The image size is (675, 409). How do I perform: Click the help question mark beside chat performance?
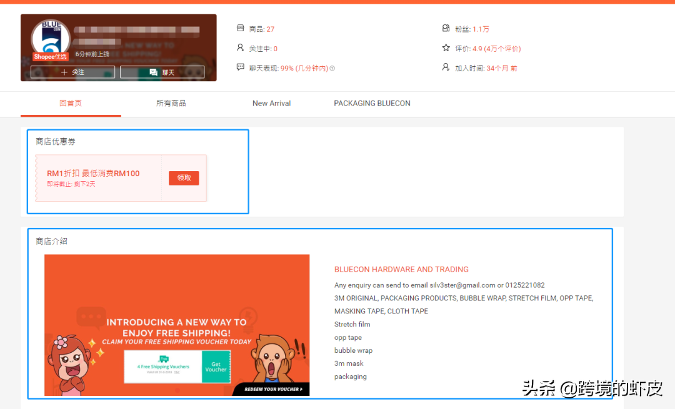tap(332, 69)
